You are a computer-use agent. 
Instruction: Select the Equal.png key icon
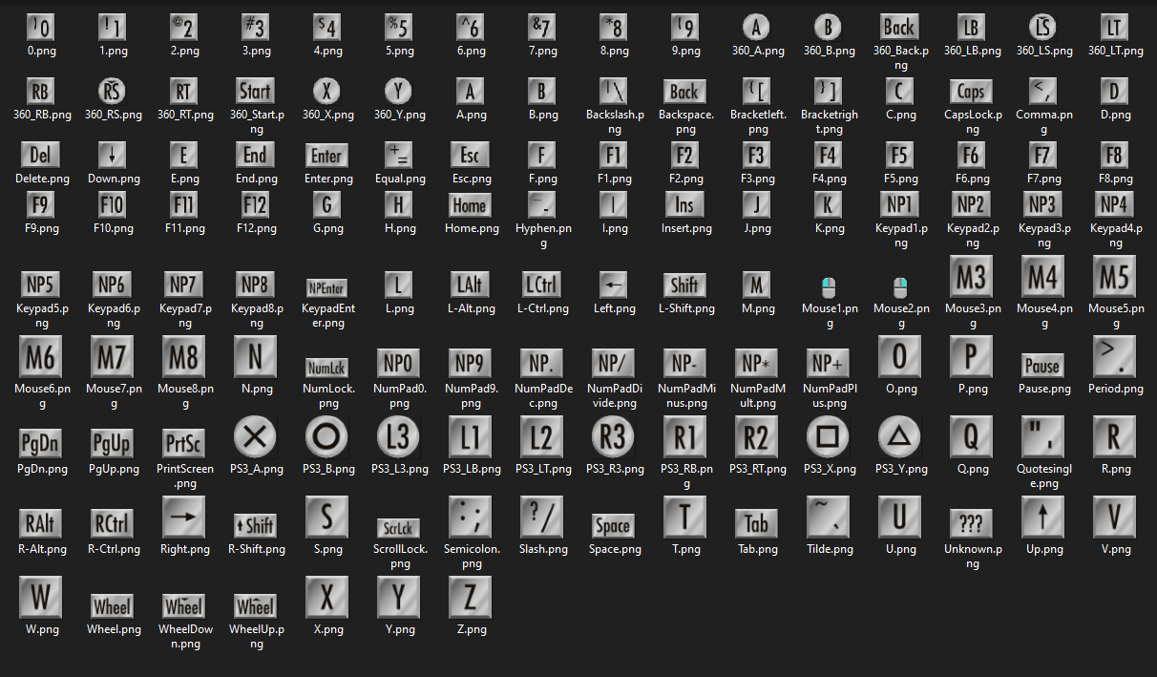point(398,155)
